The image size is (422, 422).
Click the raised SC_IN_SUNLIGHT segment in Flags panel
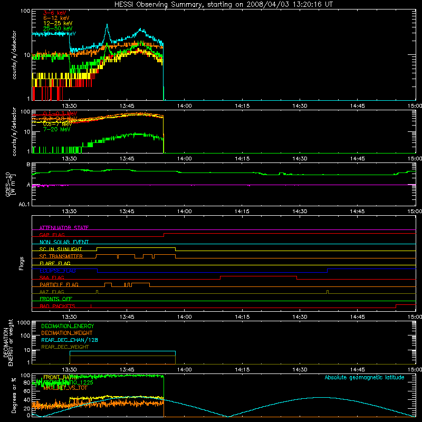click(x=136, y=247)
